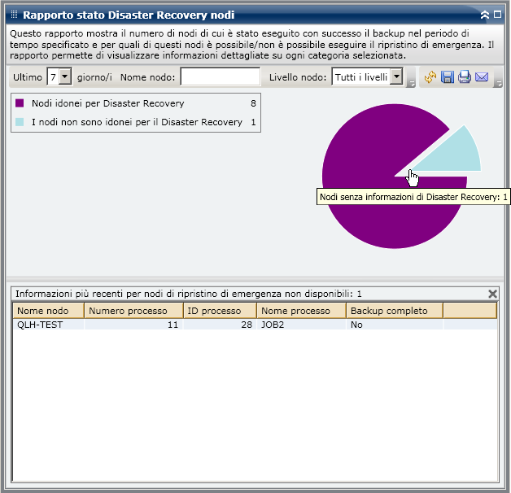
Task: Click the light blue legend color swatch
Action: tap(20, 122)
